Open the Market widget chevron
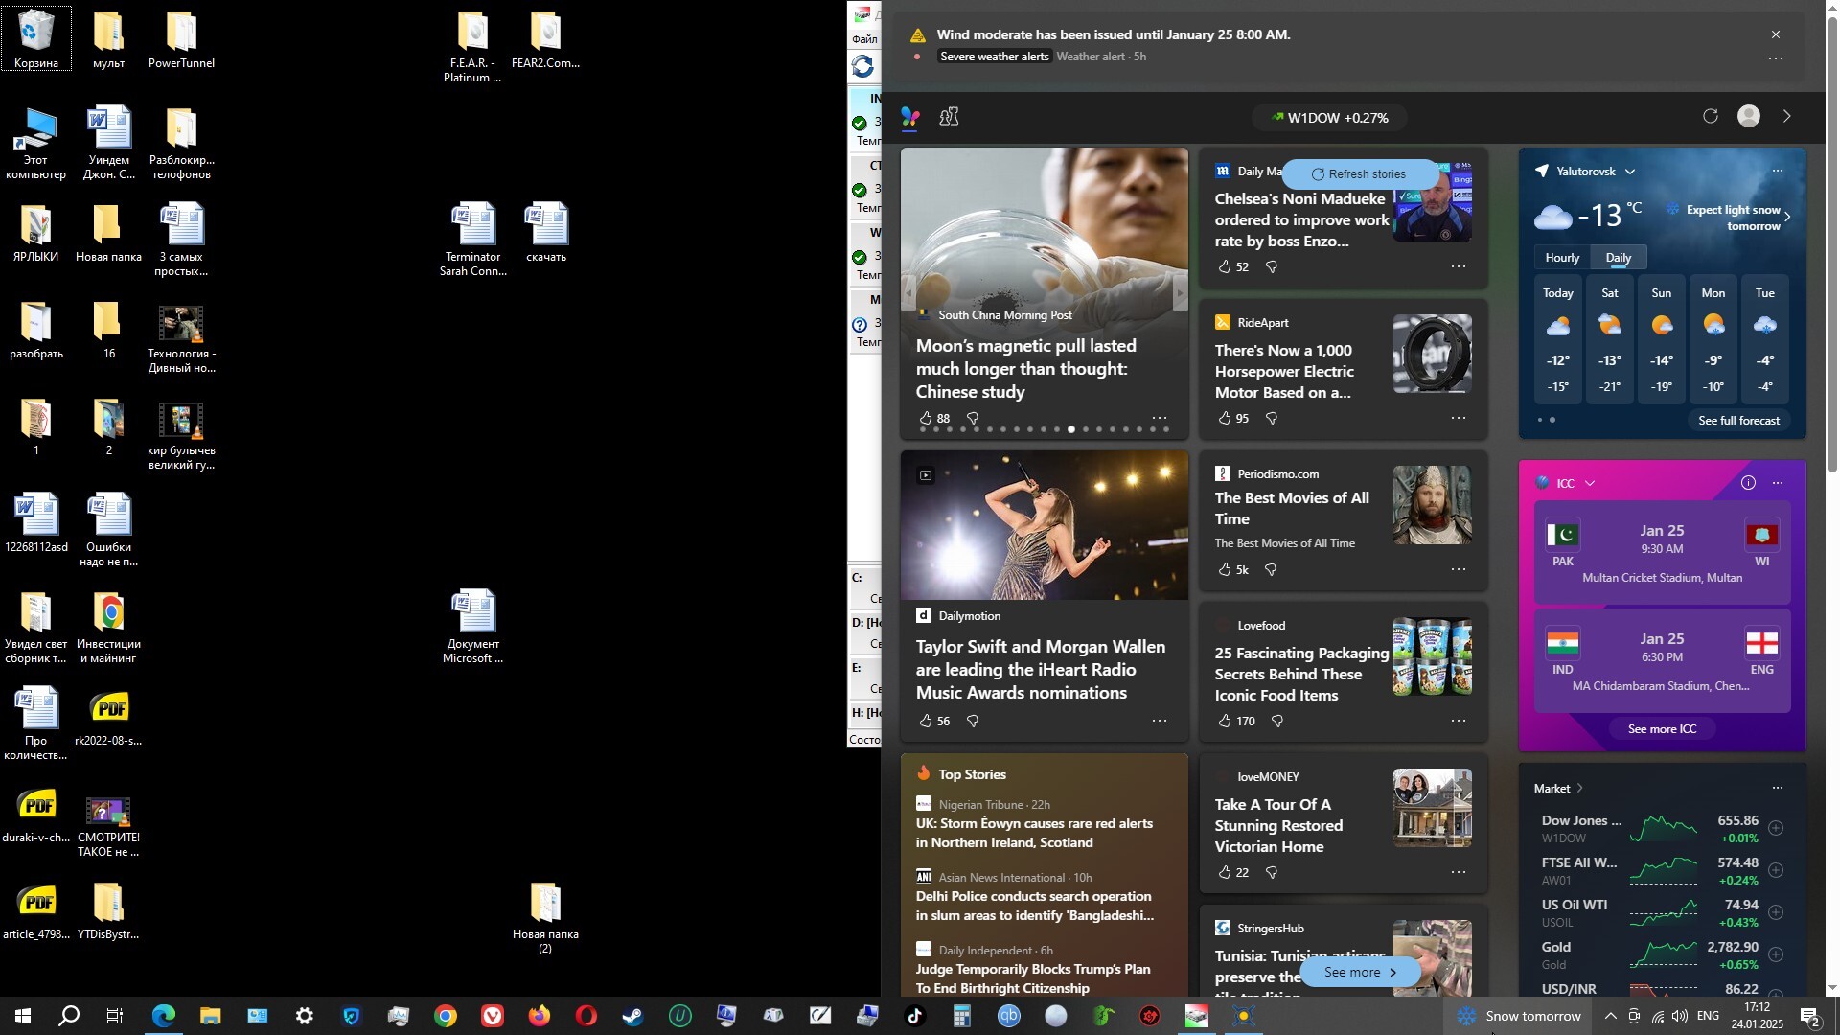 1579,789
